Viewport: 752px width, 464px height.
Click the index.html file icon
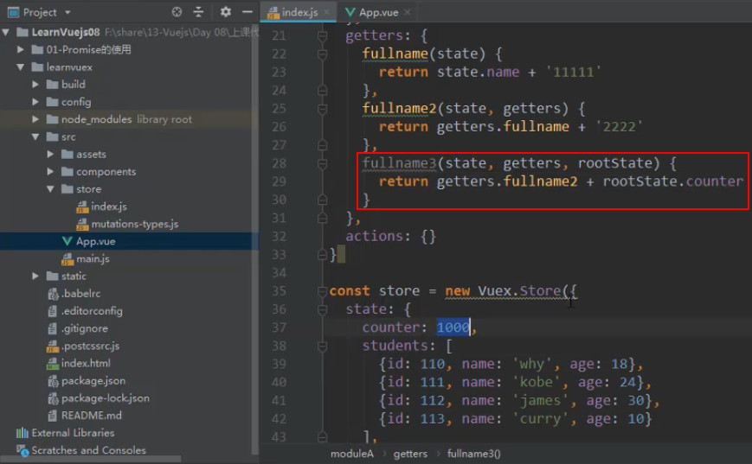click(x=53, y=364)
